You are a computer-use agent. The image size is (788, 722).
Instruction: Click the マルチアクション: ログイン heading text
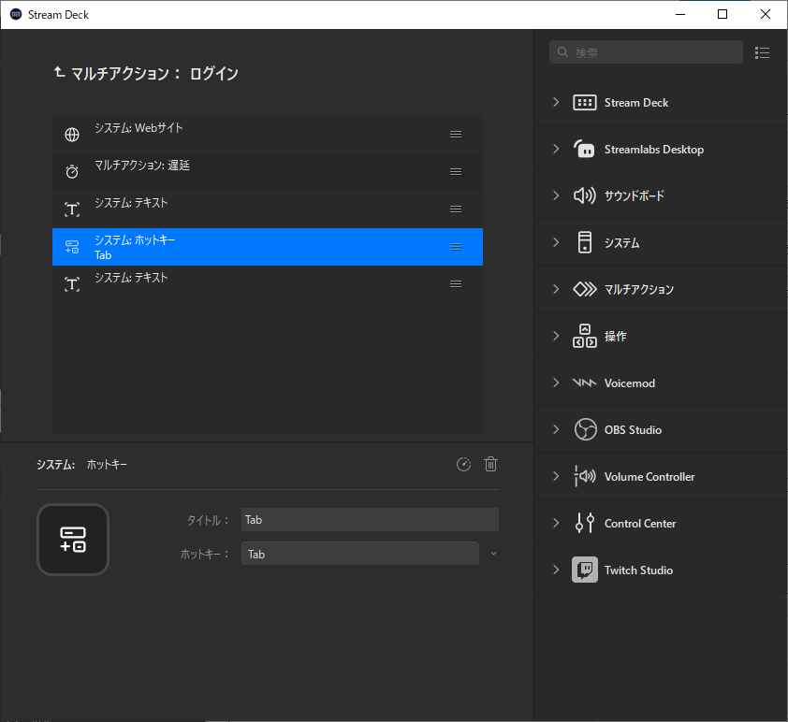click(x=154, y=74)
